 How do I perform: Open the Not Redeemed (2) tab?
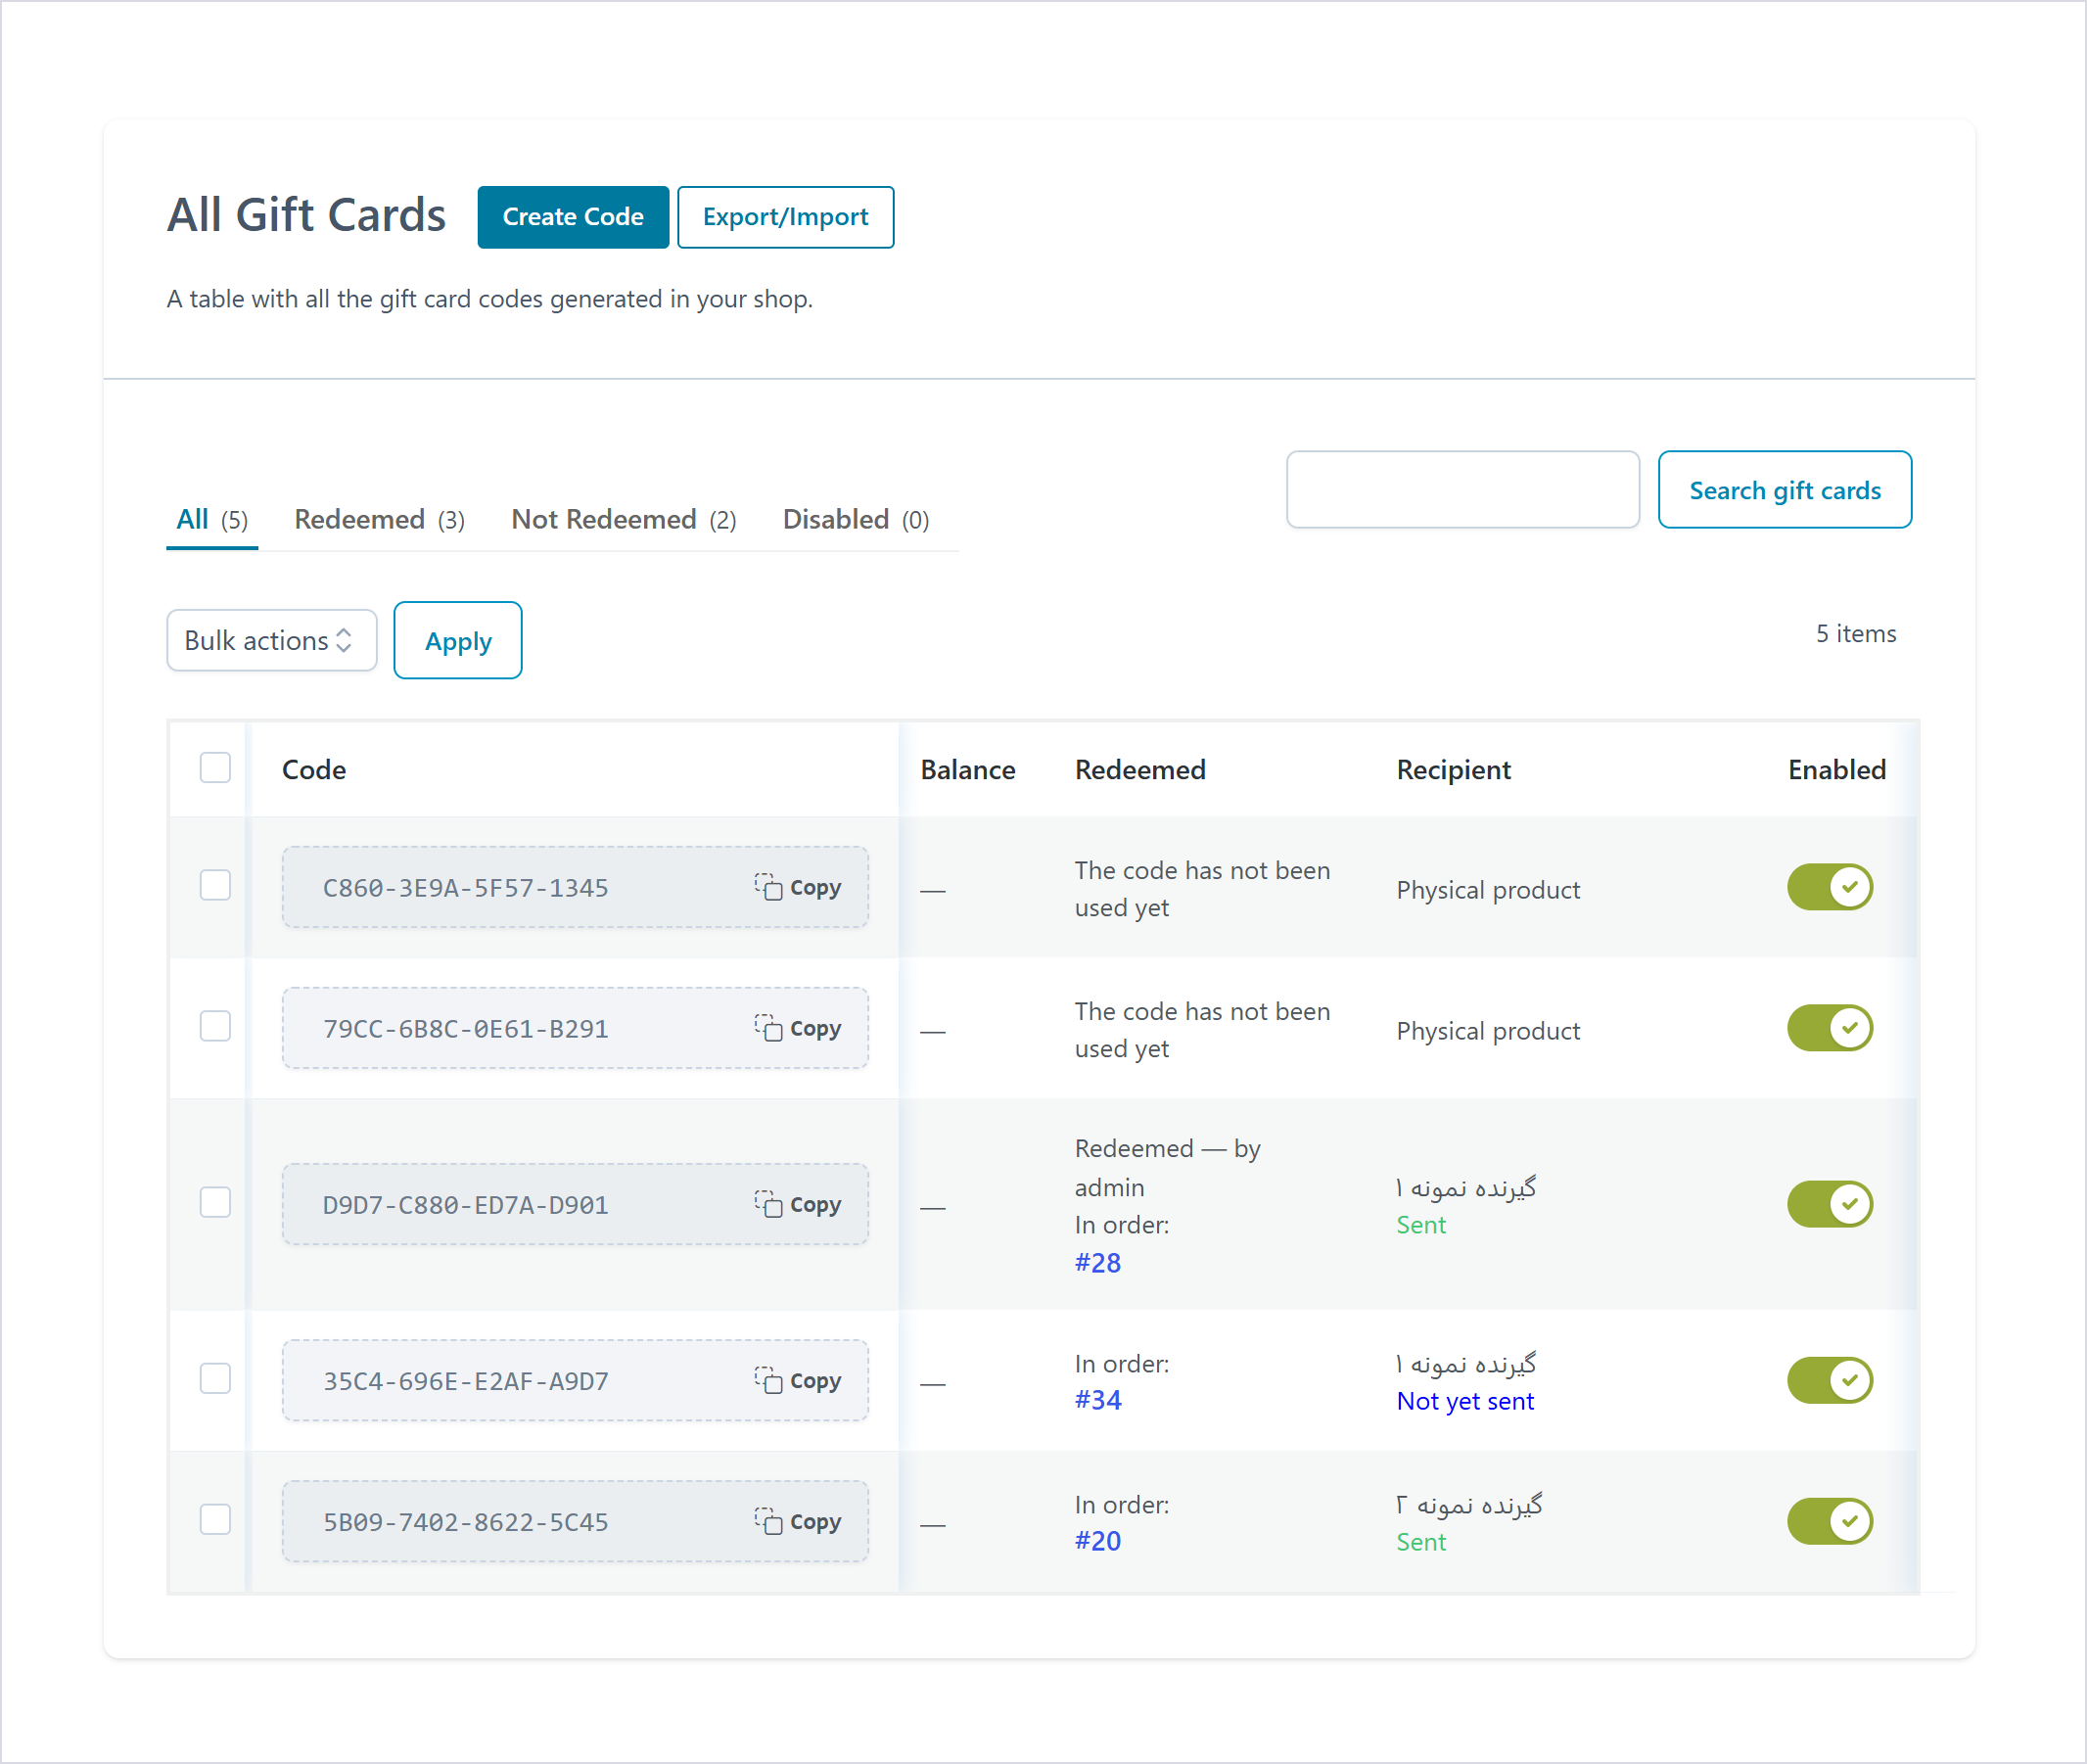(624, 520)
